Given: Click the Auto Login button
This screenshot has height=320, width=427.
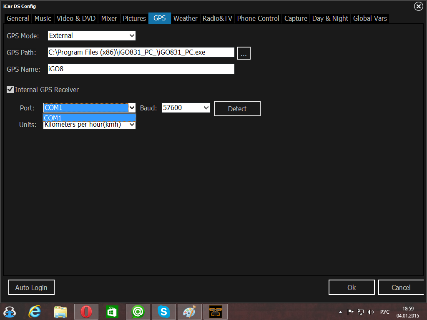Looking at the screenshot, I should click(x=31, y=287).
